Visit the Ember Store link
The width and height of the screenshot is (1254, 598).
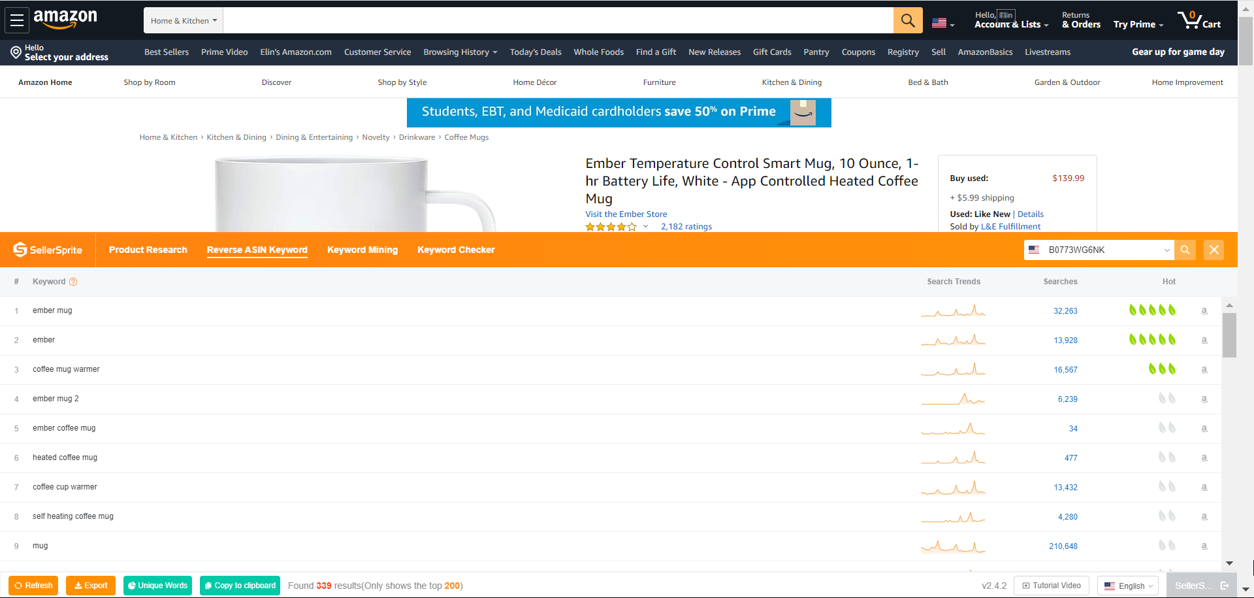[x=626, y=214]
